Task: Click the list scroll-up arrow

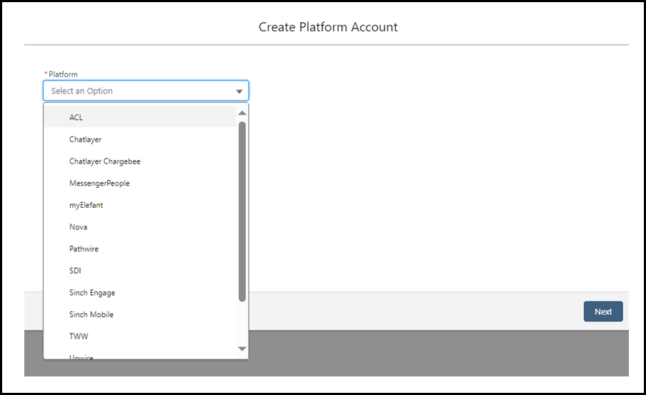Action: pyautogui.click(x=242, y=113)
